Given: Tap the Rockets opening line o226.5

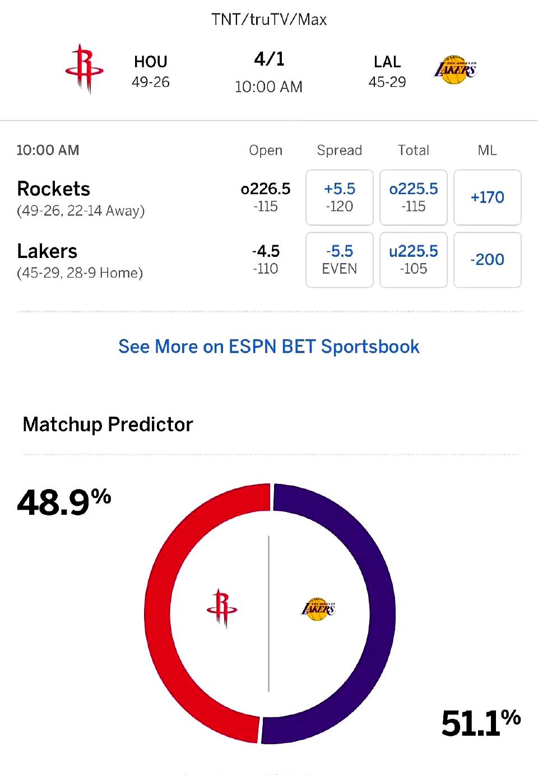Looking at the screenshot, I should point(265,189).
